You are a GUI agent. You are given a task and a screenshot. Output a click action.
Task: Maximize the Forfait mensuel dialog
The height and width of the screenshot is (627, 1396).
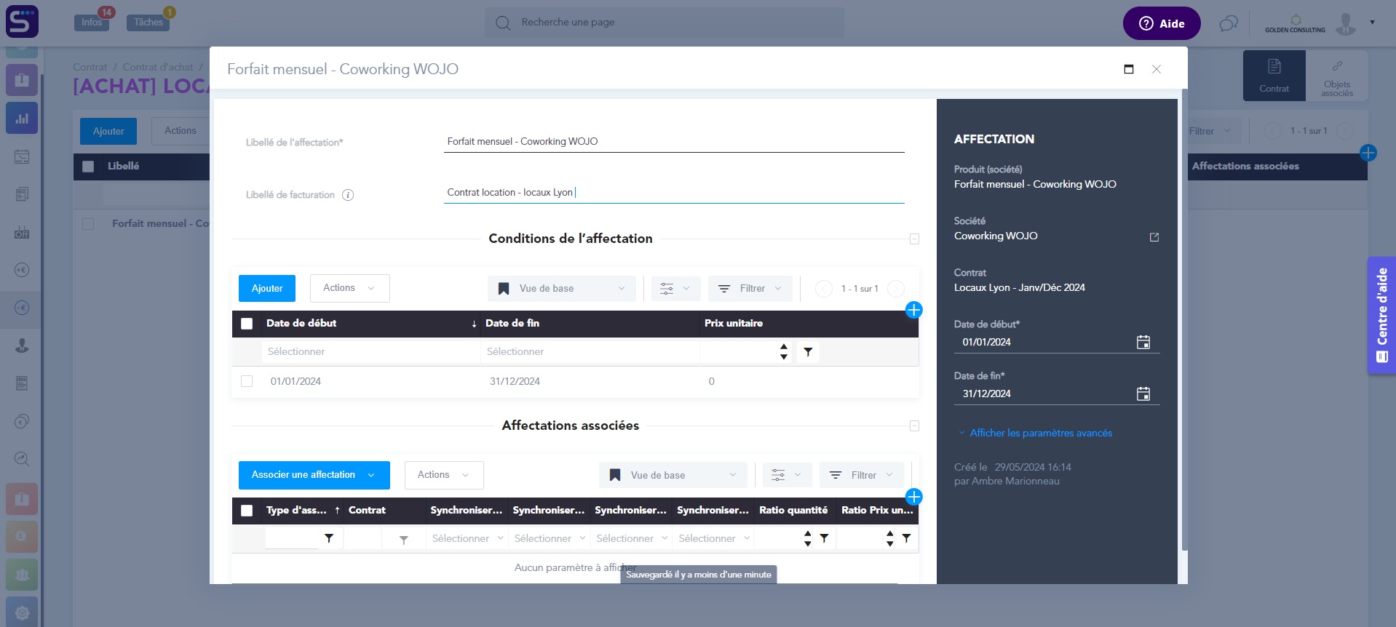click(x=1129, y=69)
